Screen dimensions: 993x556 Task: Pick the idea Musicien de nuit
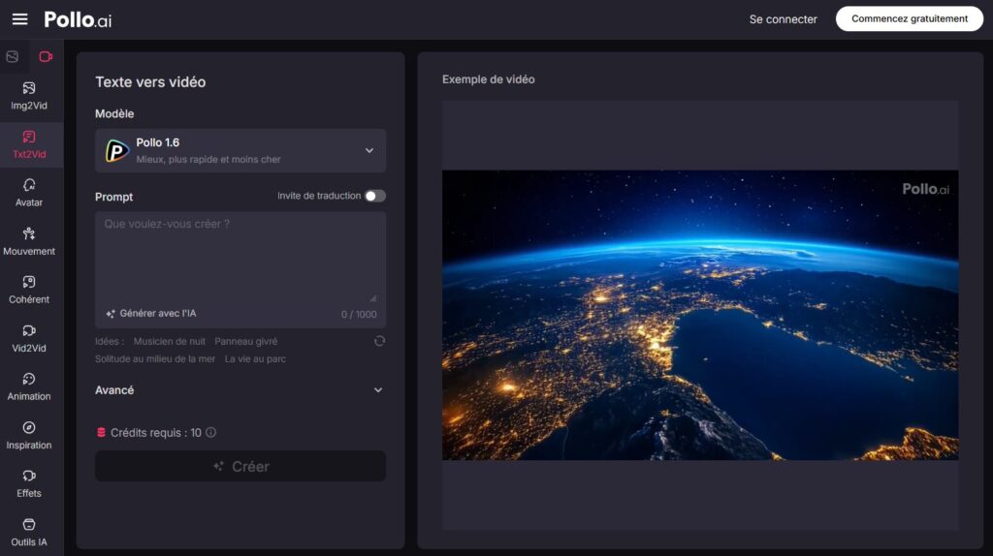point(169,342)
